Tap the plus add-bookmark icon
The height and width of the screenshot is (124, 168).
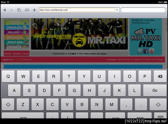(x=34, y=10)
